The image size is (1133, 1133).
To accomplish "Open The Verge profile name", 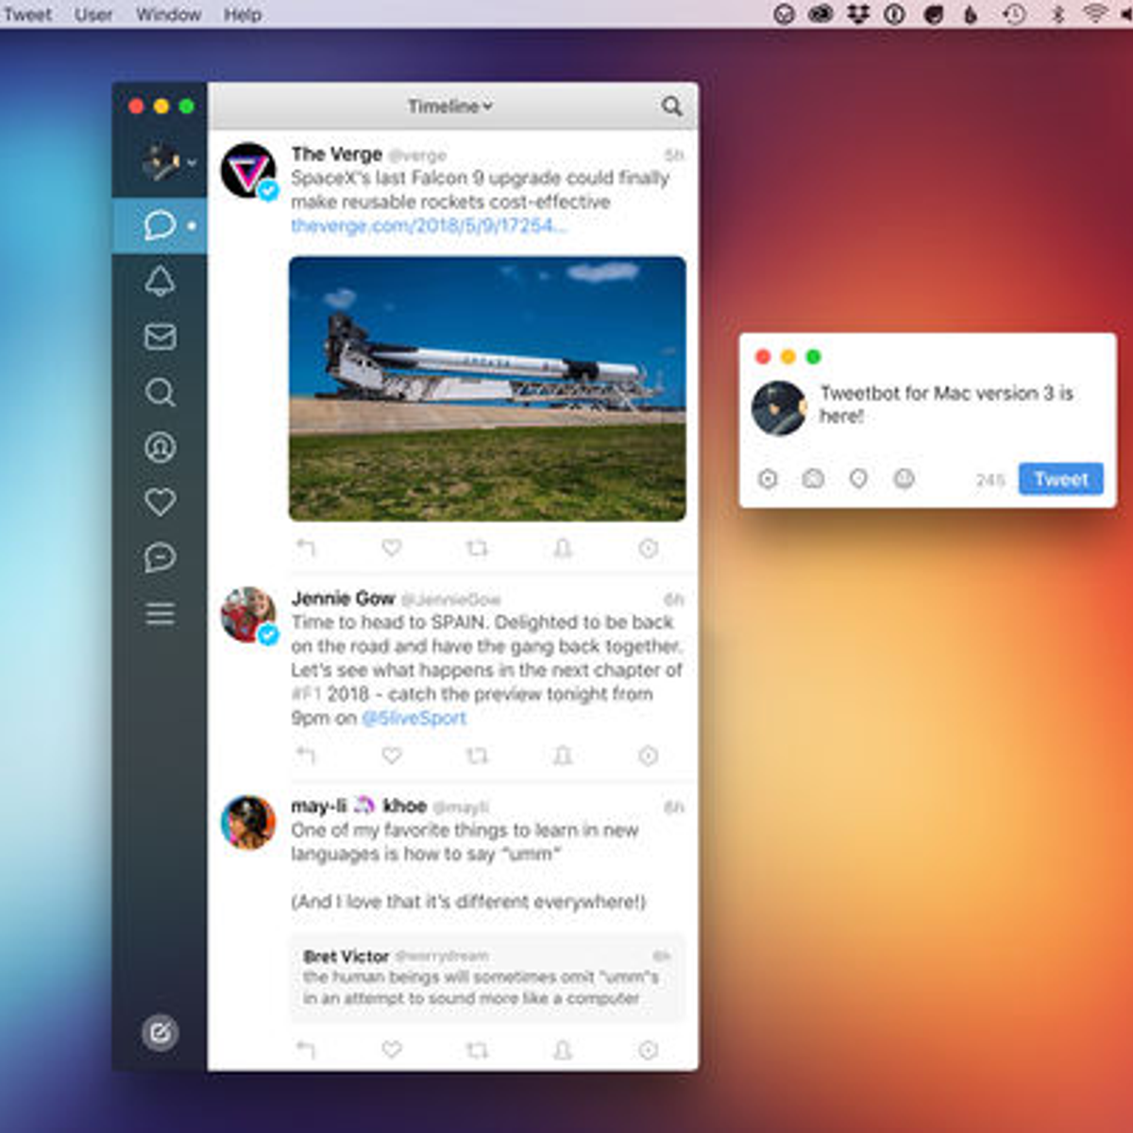I will [x=336, y=154].
